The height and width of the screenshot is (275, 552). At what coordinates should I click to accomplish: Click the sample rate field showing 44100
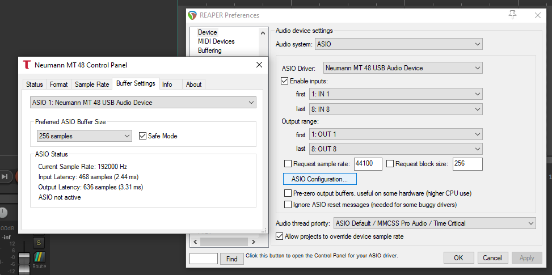click(368, 164)
